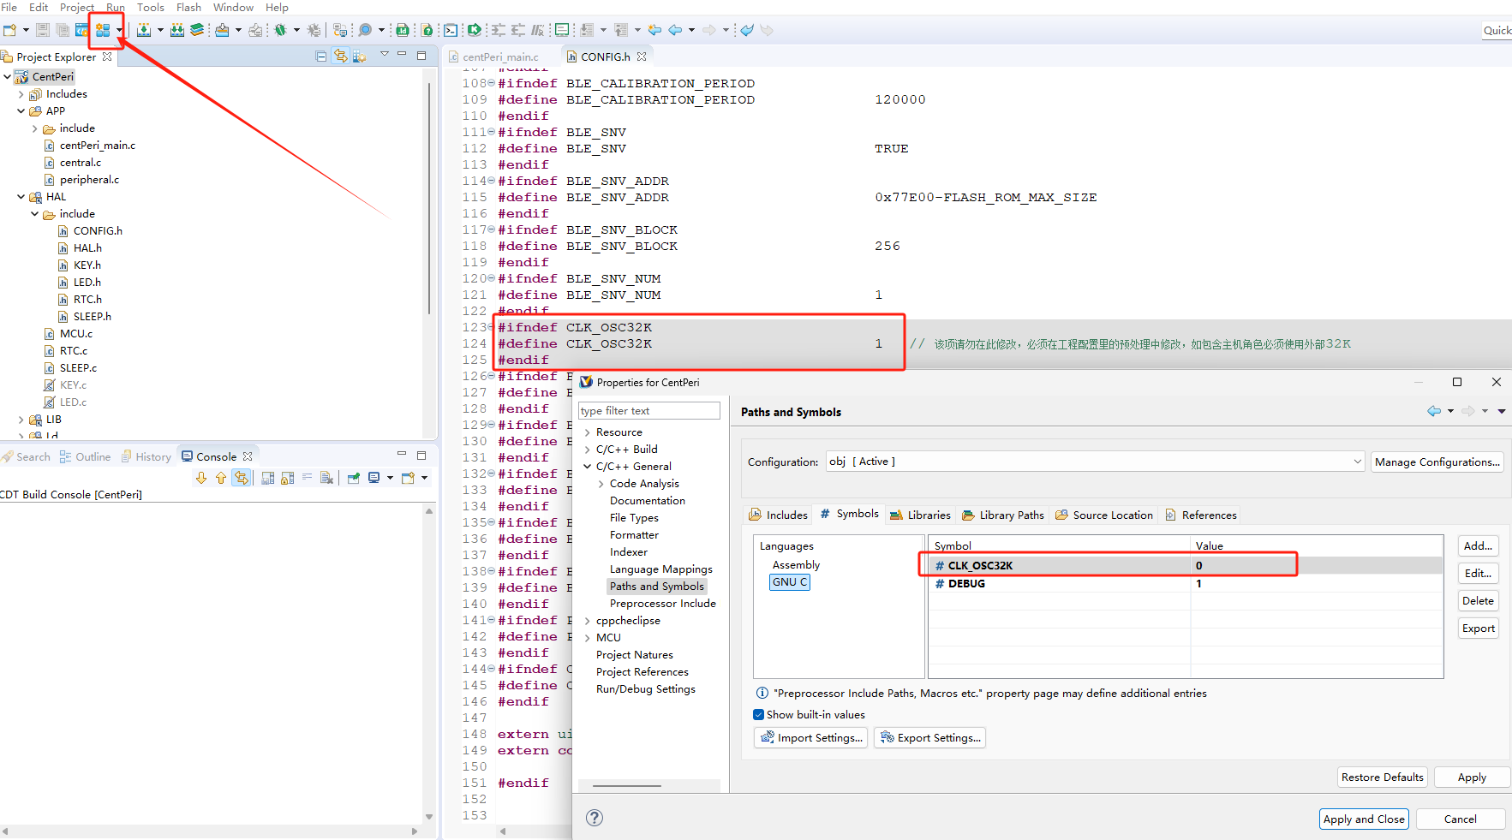Open dropdown arrow next to Build All icon
Viewport: 1512px width, 840px height.
(119, 30)
